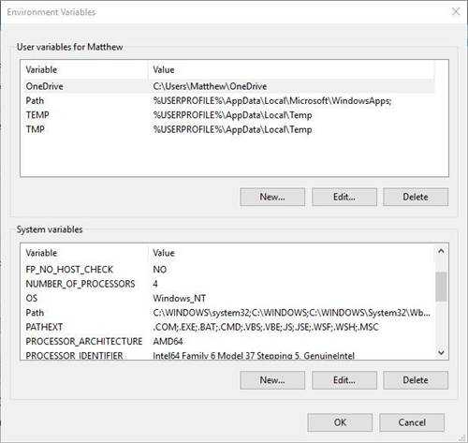The image size is (468, 443).
Task: Click the system variables scroll down arrow
Action: [x=441, y=352]
